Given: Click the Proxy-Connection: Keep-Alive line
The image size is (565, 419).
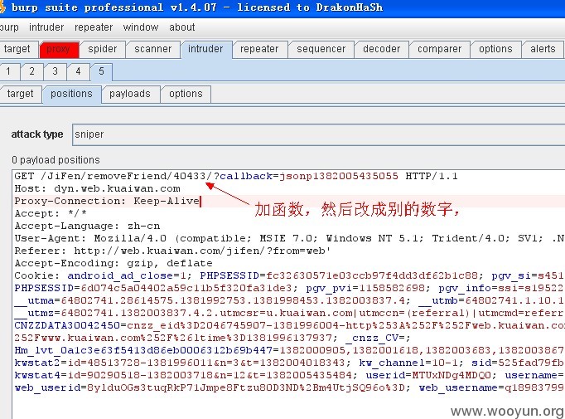Looking at the screenshot, I should (107, 201).
